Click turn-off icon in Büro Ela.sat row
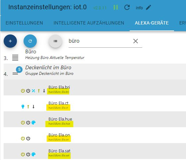186x160 pixels. [28, 154]
